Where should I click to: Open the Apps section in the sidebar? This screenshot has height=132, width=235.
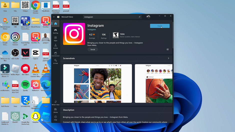point(55,39)
